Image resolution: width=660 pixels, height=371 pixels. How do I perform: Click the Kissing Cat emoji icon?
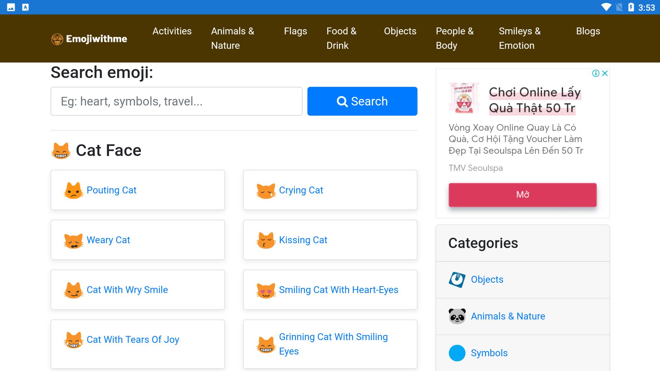pos(266,240)
